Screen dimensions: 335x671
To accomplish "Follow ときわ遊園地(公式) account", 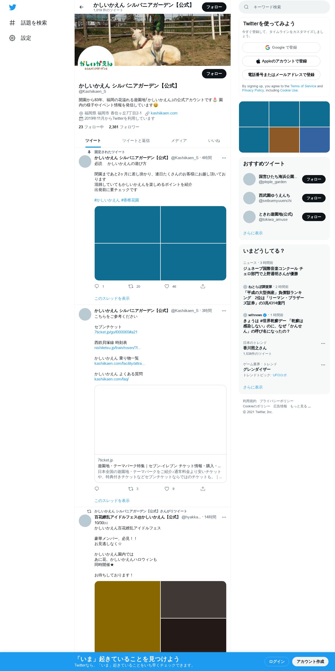I will pos(314,217).
